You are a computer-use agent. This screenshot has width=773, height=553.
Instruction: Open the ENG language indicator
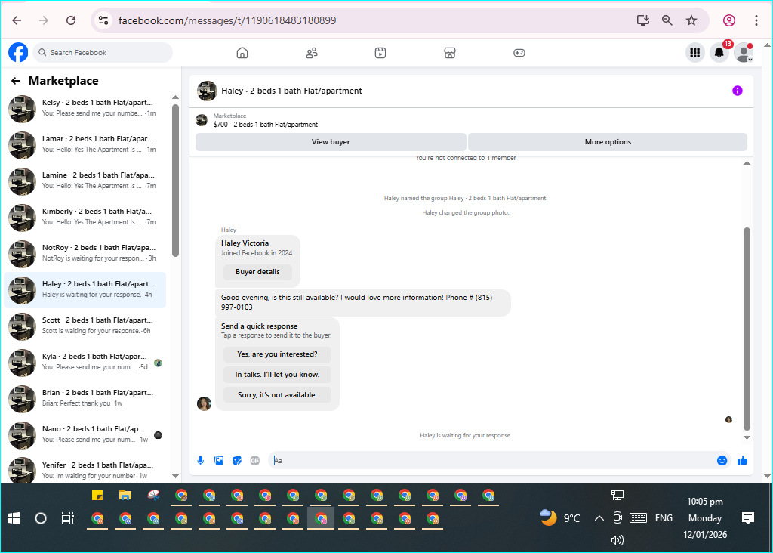pos(664,518)
